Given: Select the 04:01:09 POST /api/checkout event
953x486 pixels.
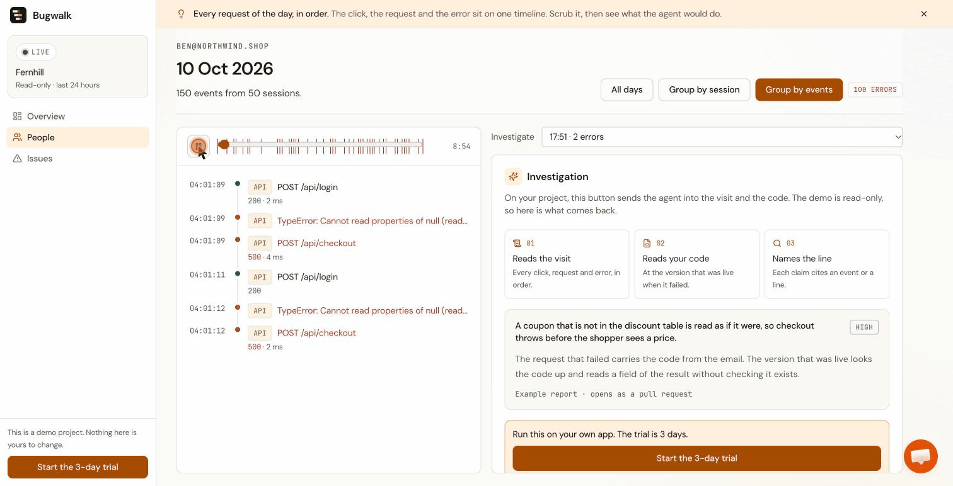Looking at the screenshot, I should [x=328, y=249].
